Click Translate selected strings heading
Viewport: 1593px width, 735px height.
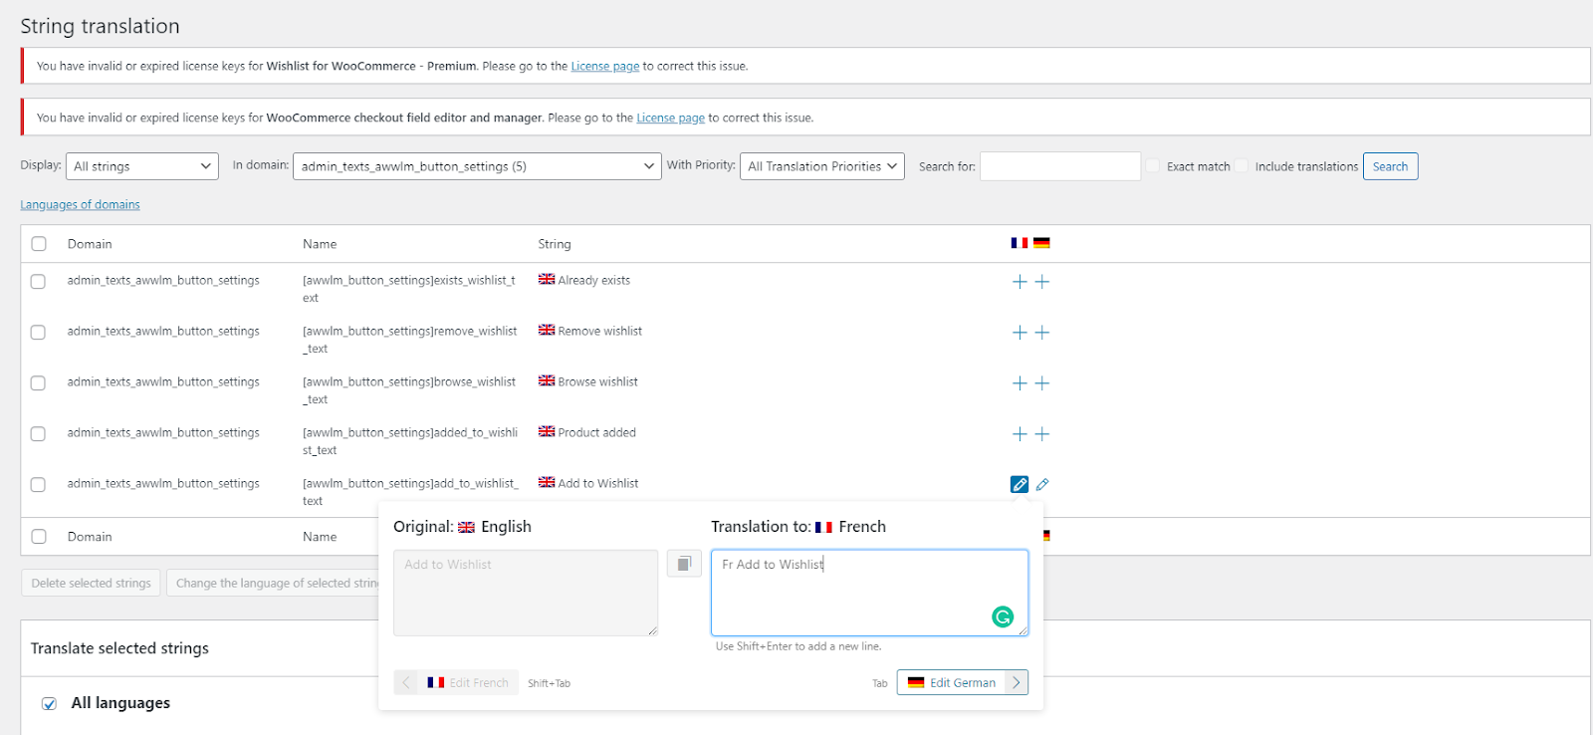click(x=119, y=648)
